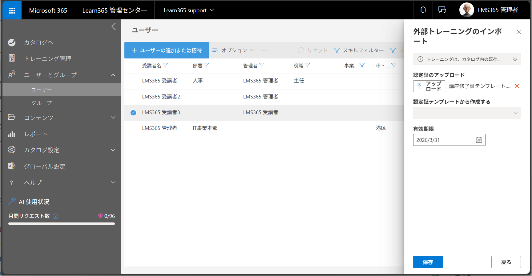Image resolution: width=532 pixels, height=276 pixels.
Task: Click the カタログへ checkmark icon
Action: click(x=12, y=42)
